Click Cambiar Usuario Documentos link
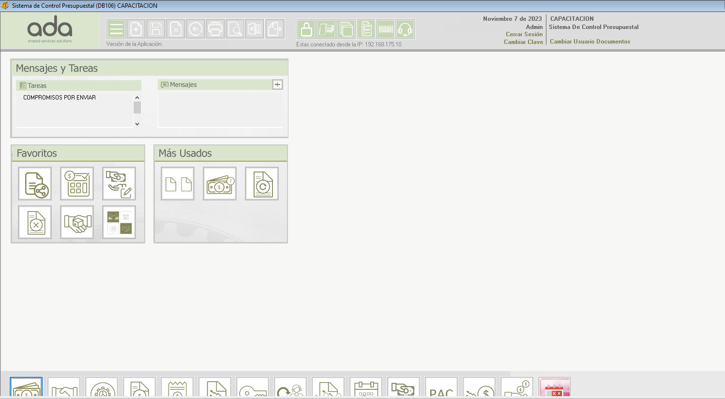Image resolution: width=725 pixels, height=399 pixels. (x=590, y=42)
